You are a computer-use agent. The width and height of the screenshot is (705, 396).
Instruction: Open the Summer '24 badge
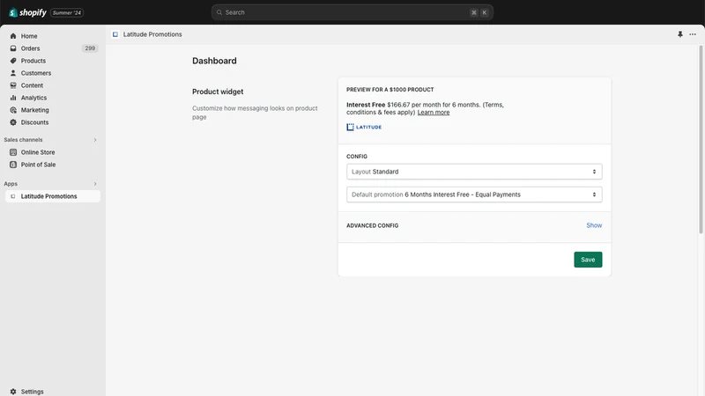click(x=67, y=12)
